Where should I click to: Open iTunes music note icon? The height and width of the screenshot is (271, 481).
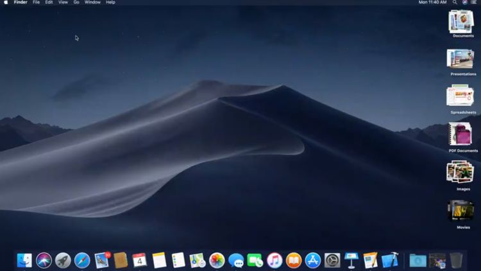tap(274, 261)
